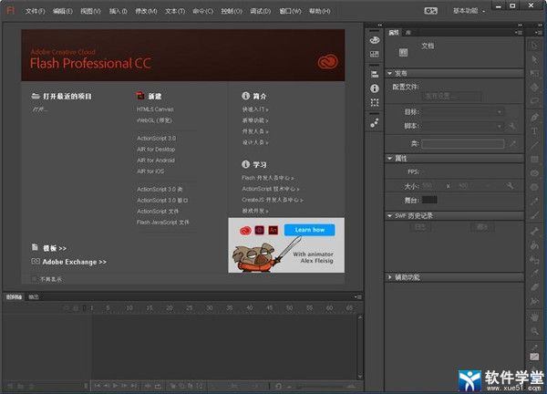The image size is (547, 394).
Task: Collapse the 属性 section arrow
Action: pyautogui.click(x=389, y=159)
